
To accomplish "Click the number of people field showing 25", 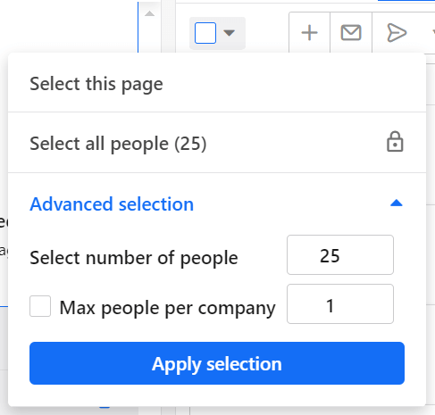I will click(x=340, y=255).
